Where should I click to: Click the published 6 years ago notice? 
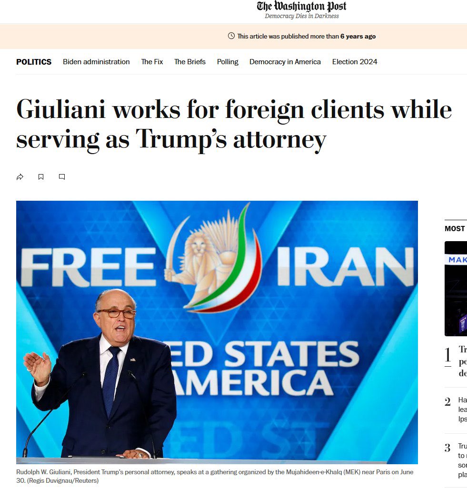click(306, 36)
